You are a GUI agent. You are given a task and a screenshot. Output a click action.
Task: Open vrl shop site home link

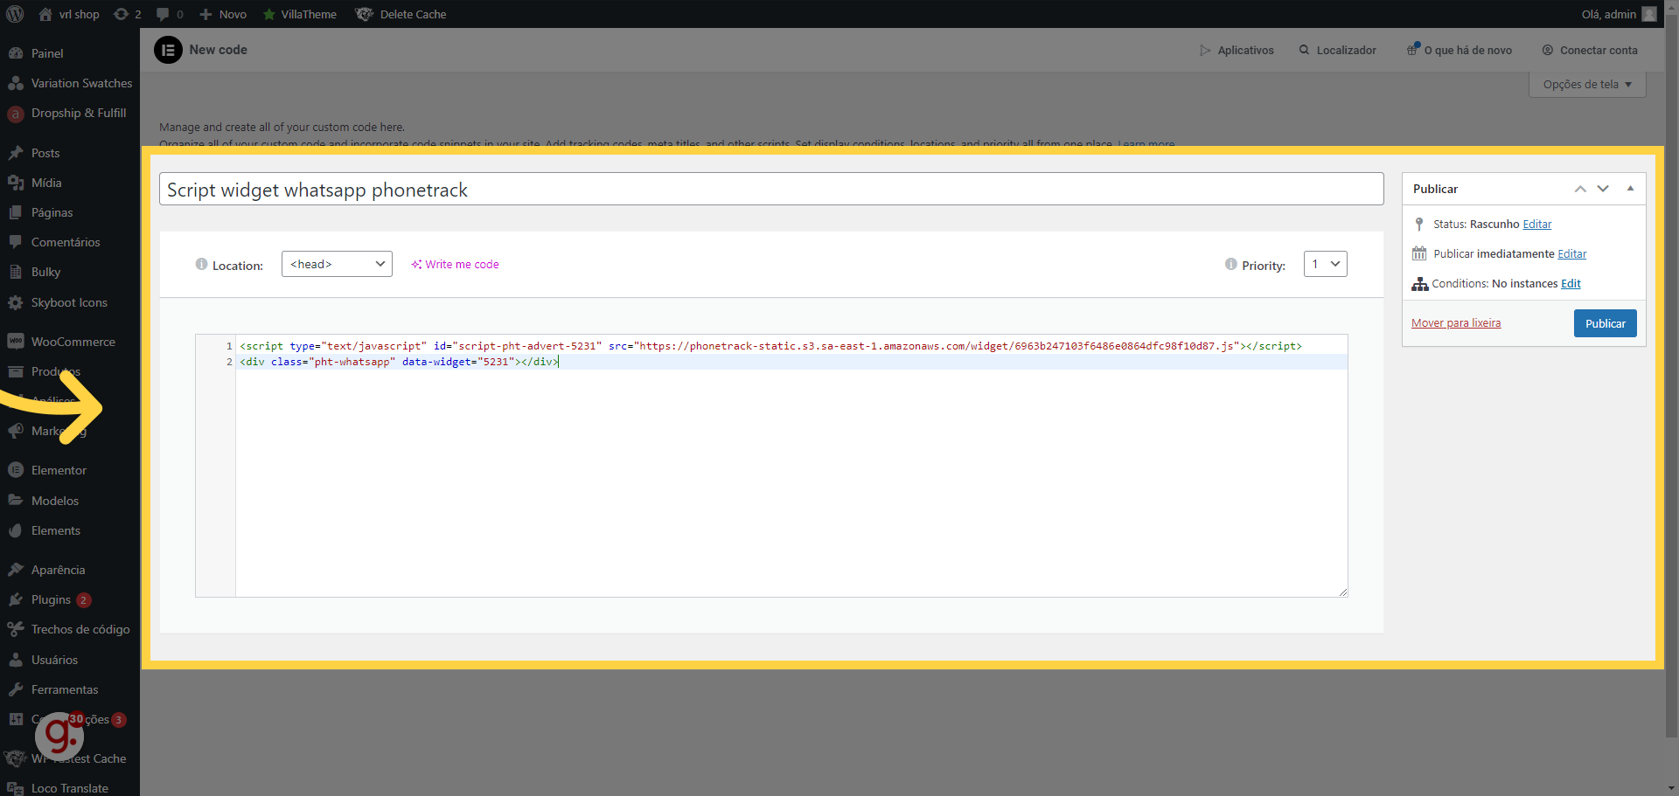tap(69, 14)
